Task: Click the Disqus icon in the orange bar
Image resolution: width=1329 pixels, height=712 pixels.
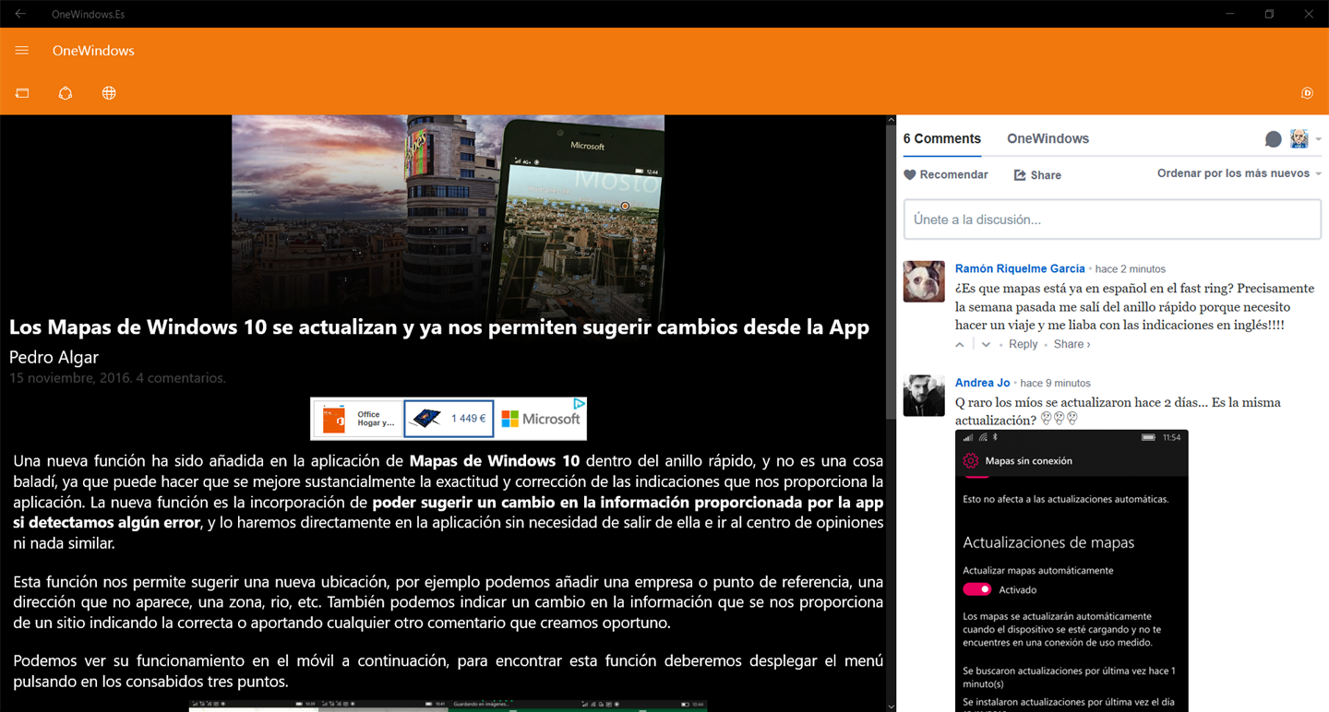Action: point(1307,92)
